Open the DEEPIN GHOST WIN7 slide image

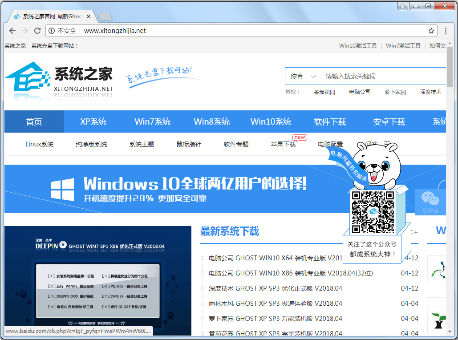(98, 280)
